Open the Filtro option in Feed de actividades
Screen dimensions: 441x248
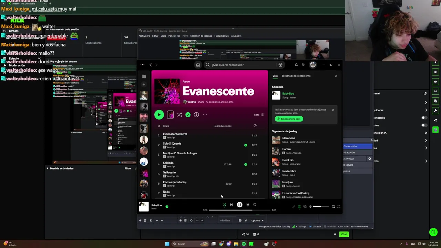coord(128,168)
